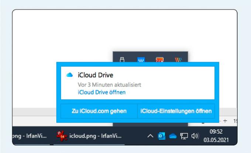Click the 'Vor 3 Minuten aktualisiert' status text
The height and width of the screenshot is (153, 251).
click(110, 85)
